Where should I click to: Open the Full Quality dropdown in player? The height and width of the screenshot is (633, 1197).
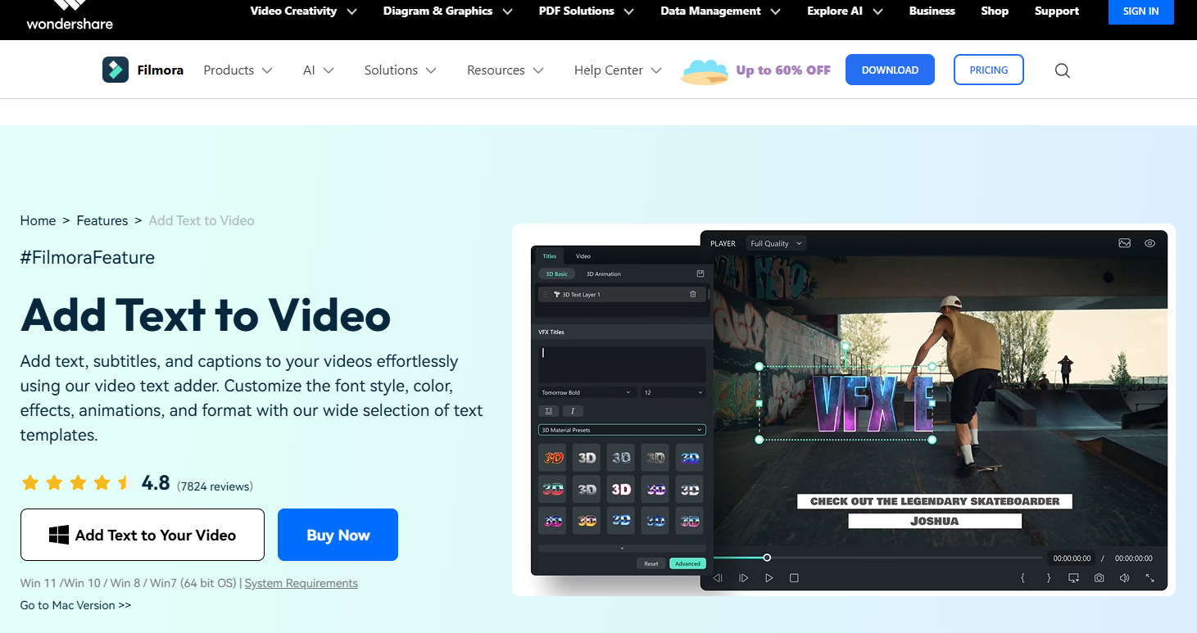[x=776, y=243]
